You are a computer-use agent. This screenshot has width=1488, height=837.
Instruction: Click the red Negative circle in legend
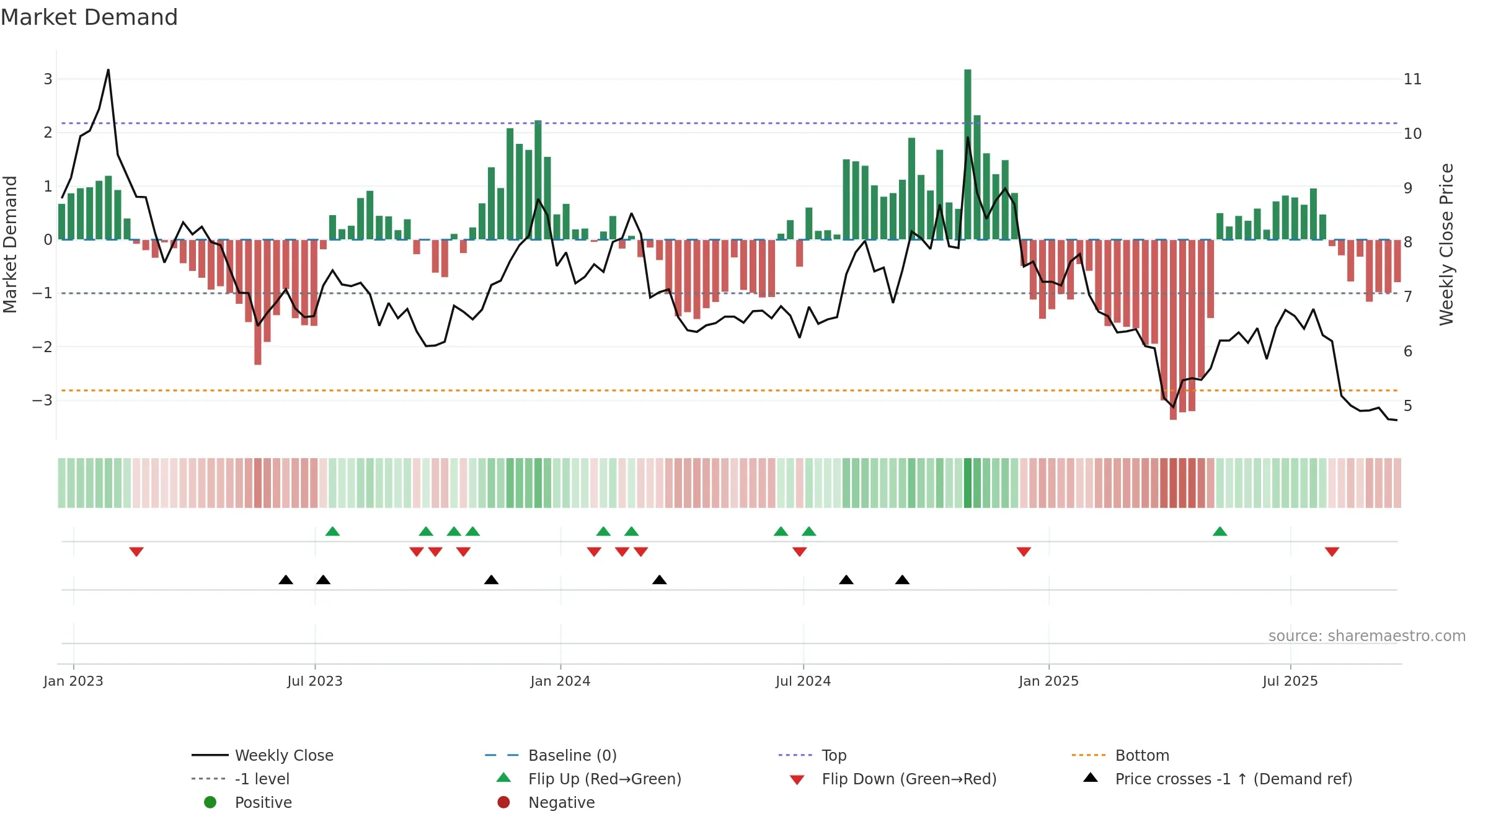[503, 802]
